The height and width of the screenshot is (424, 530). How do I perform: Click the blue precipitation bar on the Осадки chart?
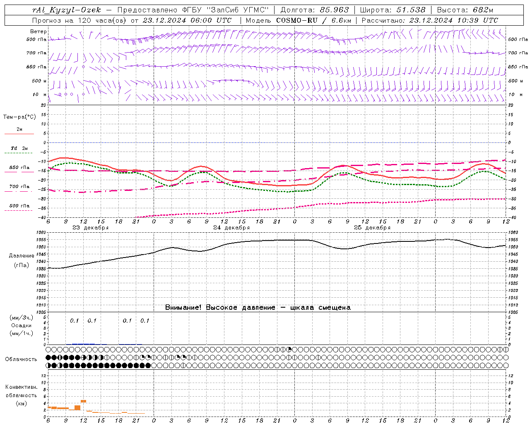(83, 344)
